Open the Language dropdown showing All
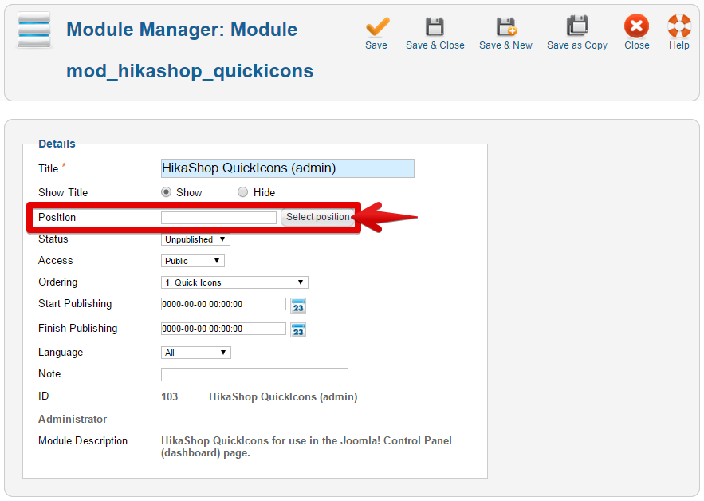 click(x=196, y=353)
